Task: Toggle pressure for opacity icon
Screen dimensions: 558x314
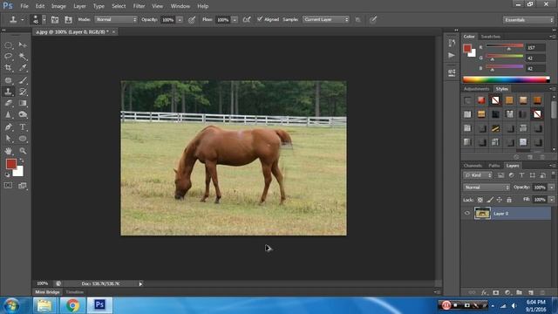Action: tap(192, 19)
